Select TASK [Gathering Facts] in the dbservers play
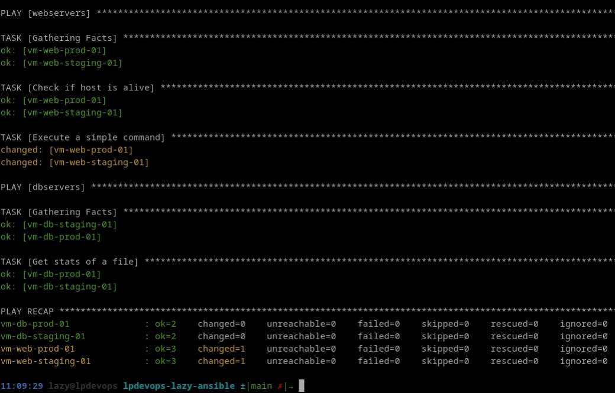Screen dimensions: 615x393 click(307, 212)
